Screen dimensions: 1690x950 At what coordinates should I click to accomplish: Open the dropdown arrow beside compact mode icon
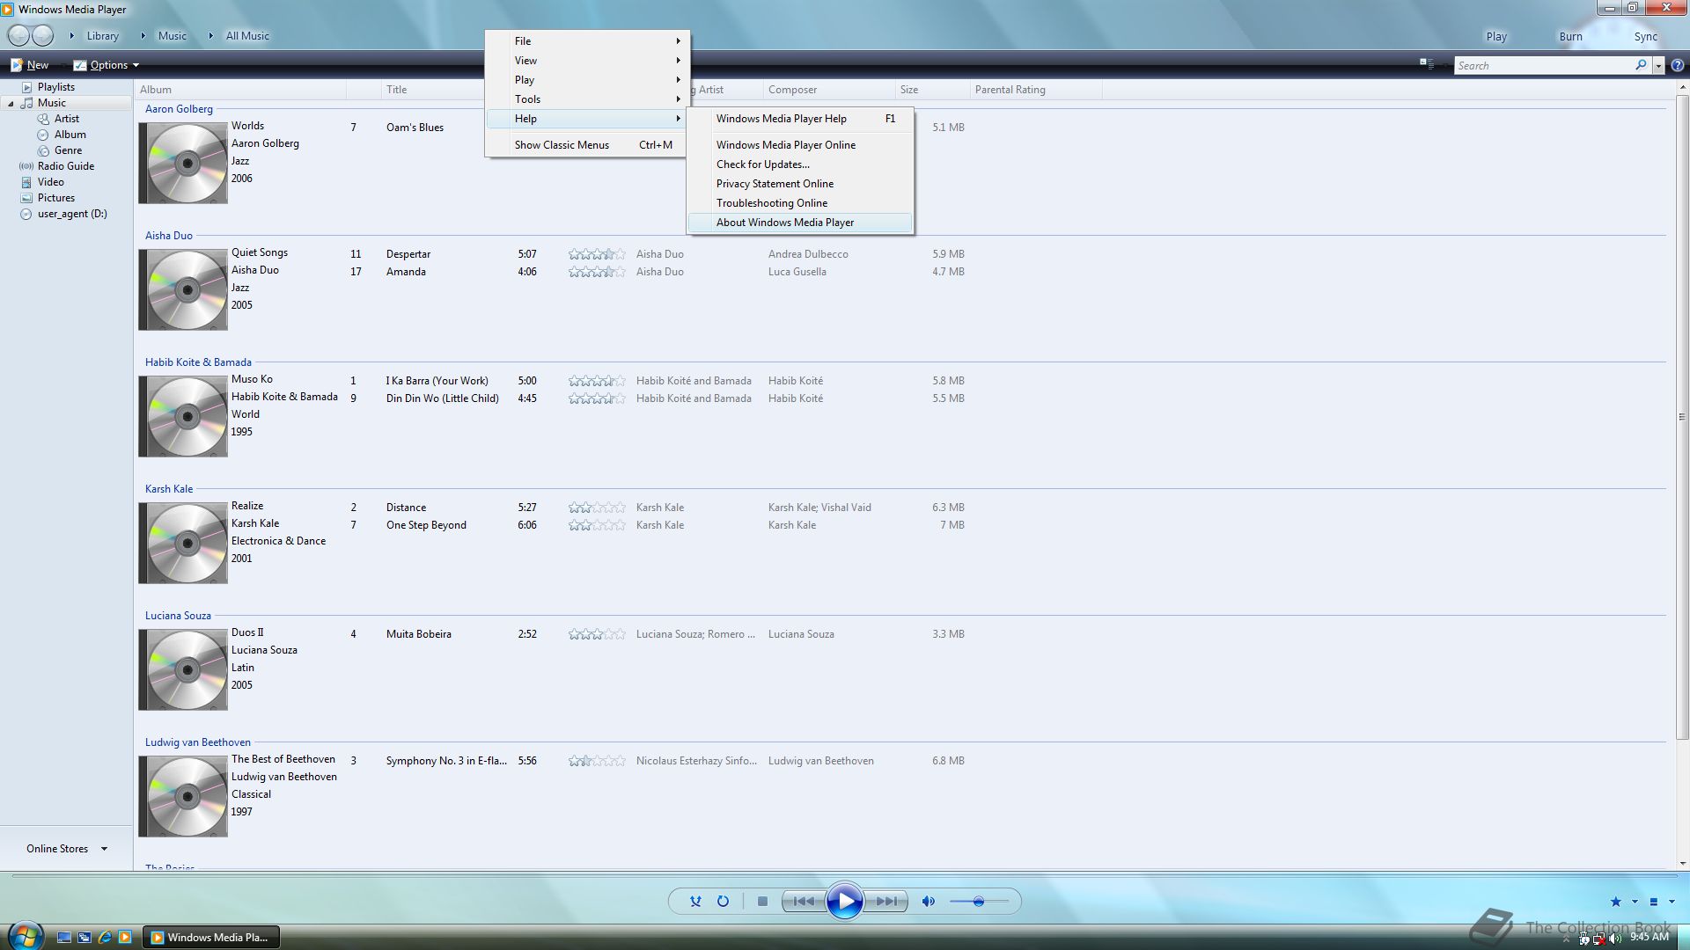click(x=1672, y=902)
